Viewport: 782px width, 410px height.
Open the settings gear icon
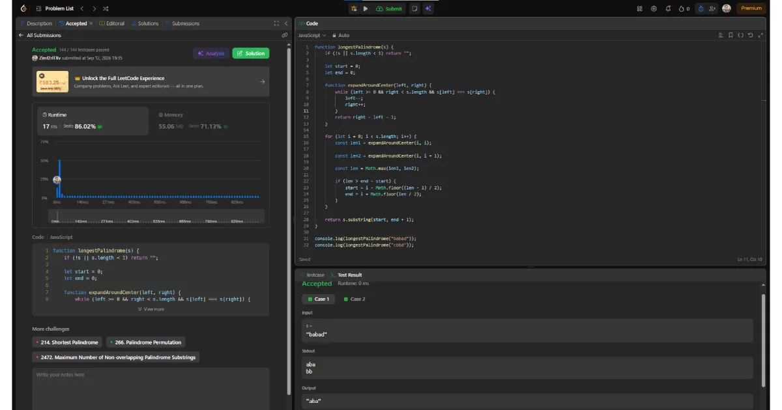(654, 8)
